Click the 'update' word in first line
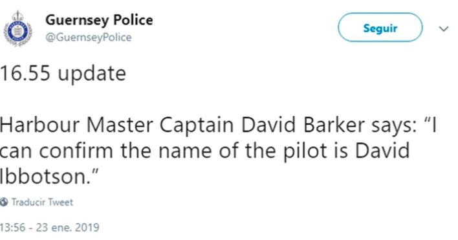Viewport: 458px width, 240px height. (92, 74)
